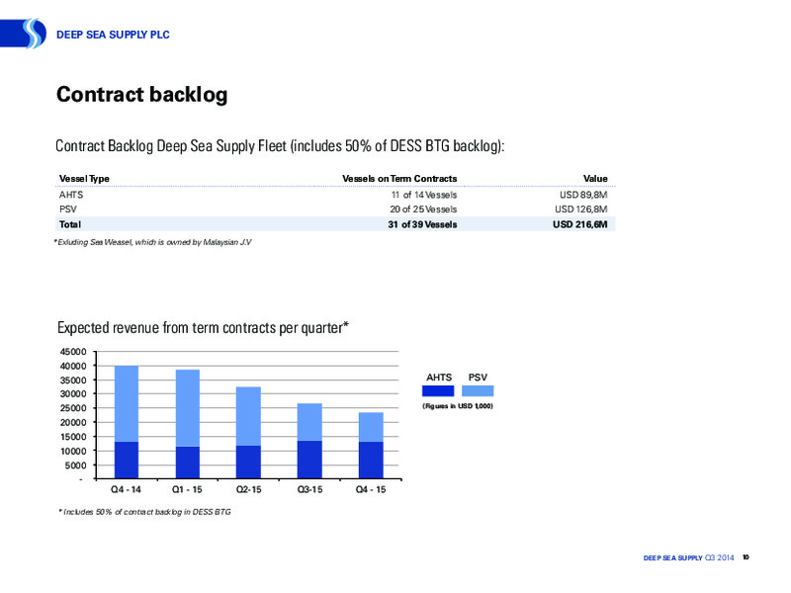Click the USD 89,8M value

point(583,195)
